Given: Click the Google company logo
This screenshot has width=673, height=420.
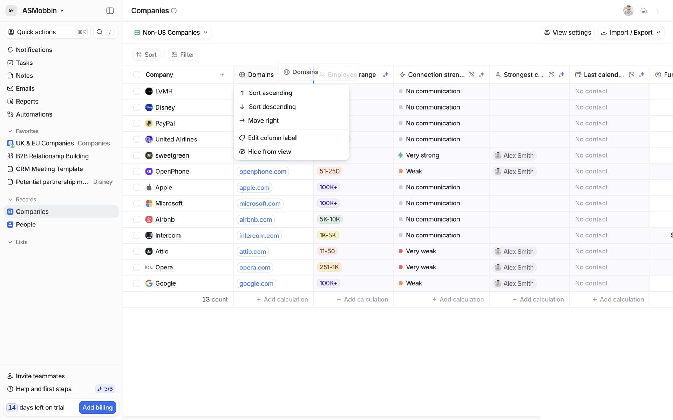Looking at the screenshot, I should tap(149, 283).
